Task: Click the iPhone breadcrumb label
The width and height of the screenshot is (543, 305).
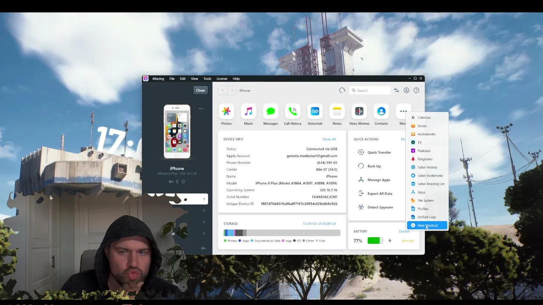Action: pos(245,91)
